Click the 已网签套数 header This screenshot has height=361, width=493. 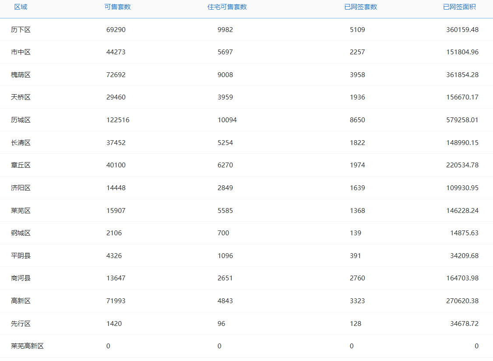pos(360,7)
